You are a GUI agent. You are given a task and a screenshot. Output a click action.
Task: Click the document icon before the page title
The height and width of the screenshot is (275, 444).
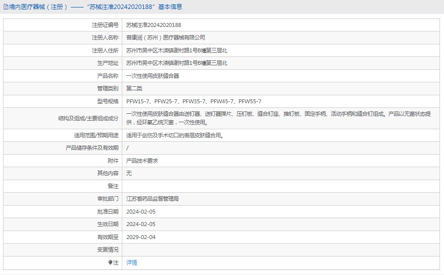pos(5,7)
